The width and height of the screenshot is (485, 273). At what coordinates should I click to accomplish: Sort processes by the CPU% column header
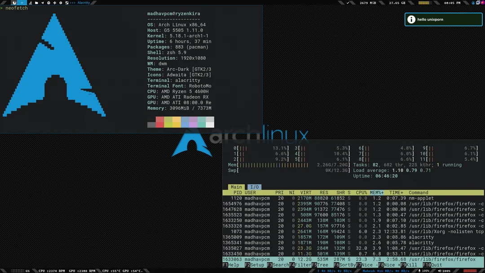point(362,192)
